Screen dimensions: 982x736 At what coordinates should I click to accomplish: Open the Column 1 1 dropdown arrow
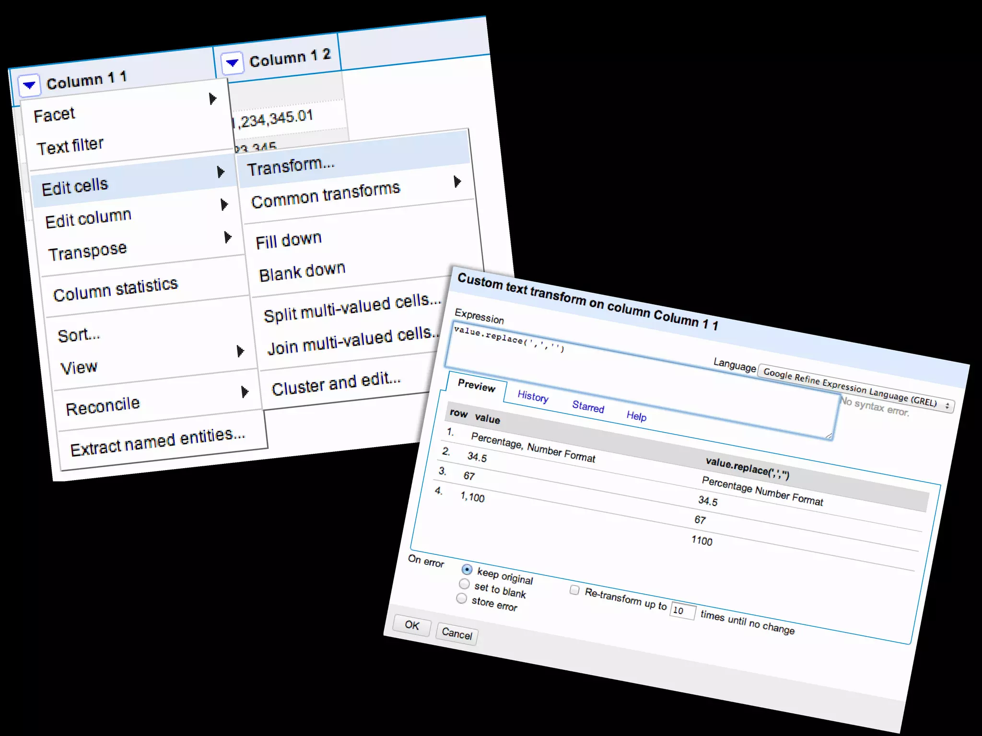click(29, 85)
